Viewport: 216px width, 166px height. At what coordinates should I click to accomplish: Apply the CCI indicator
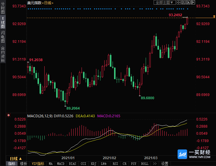83,164
